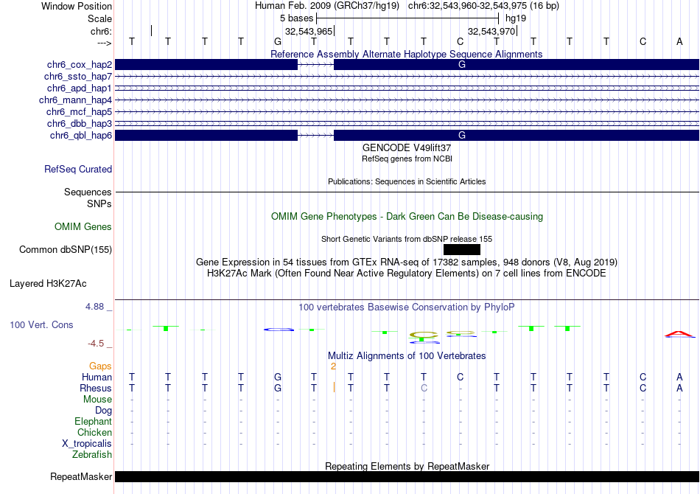Click Repeating Elements by RepeatMasker title
The image size is (700, 494).
point(407,466)
